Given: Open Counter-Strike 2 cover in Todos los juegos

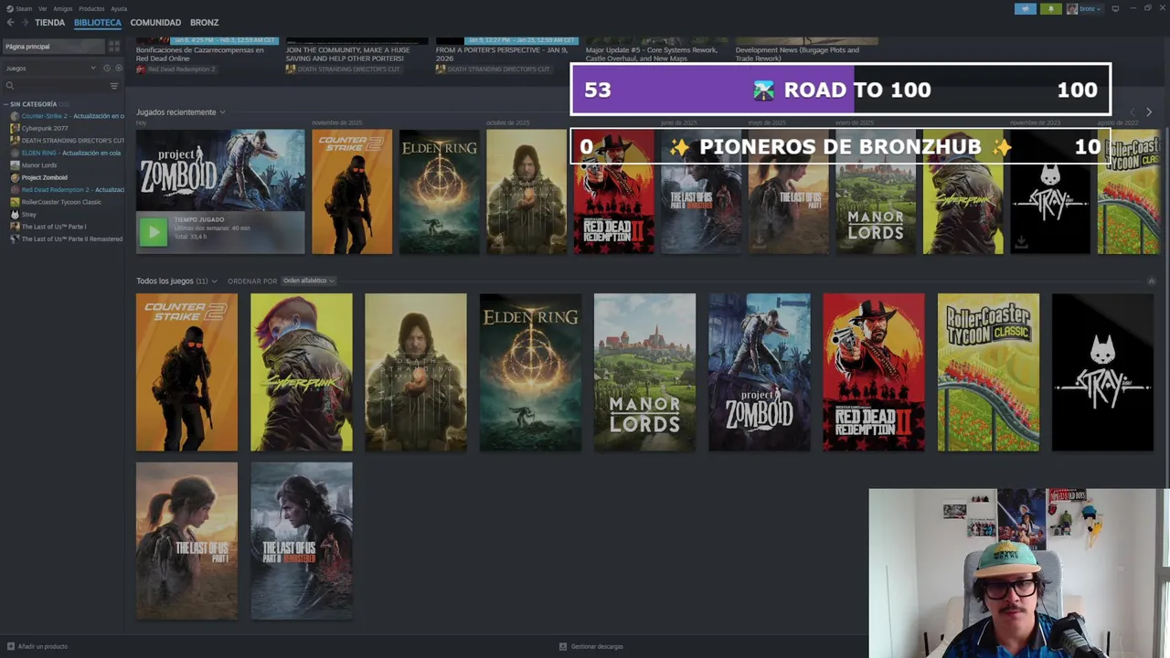Looking at the screenshot, I should click(x=186, y=372).
